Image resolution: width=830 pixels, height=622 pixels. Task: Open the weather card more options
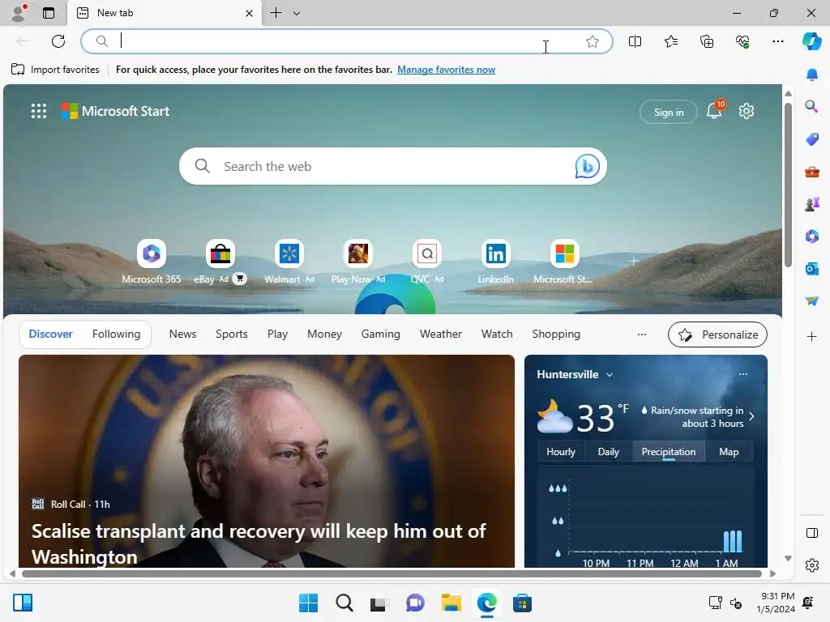click(743, 374)
